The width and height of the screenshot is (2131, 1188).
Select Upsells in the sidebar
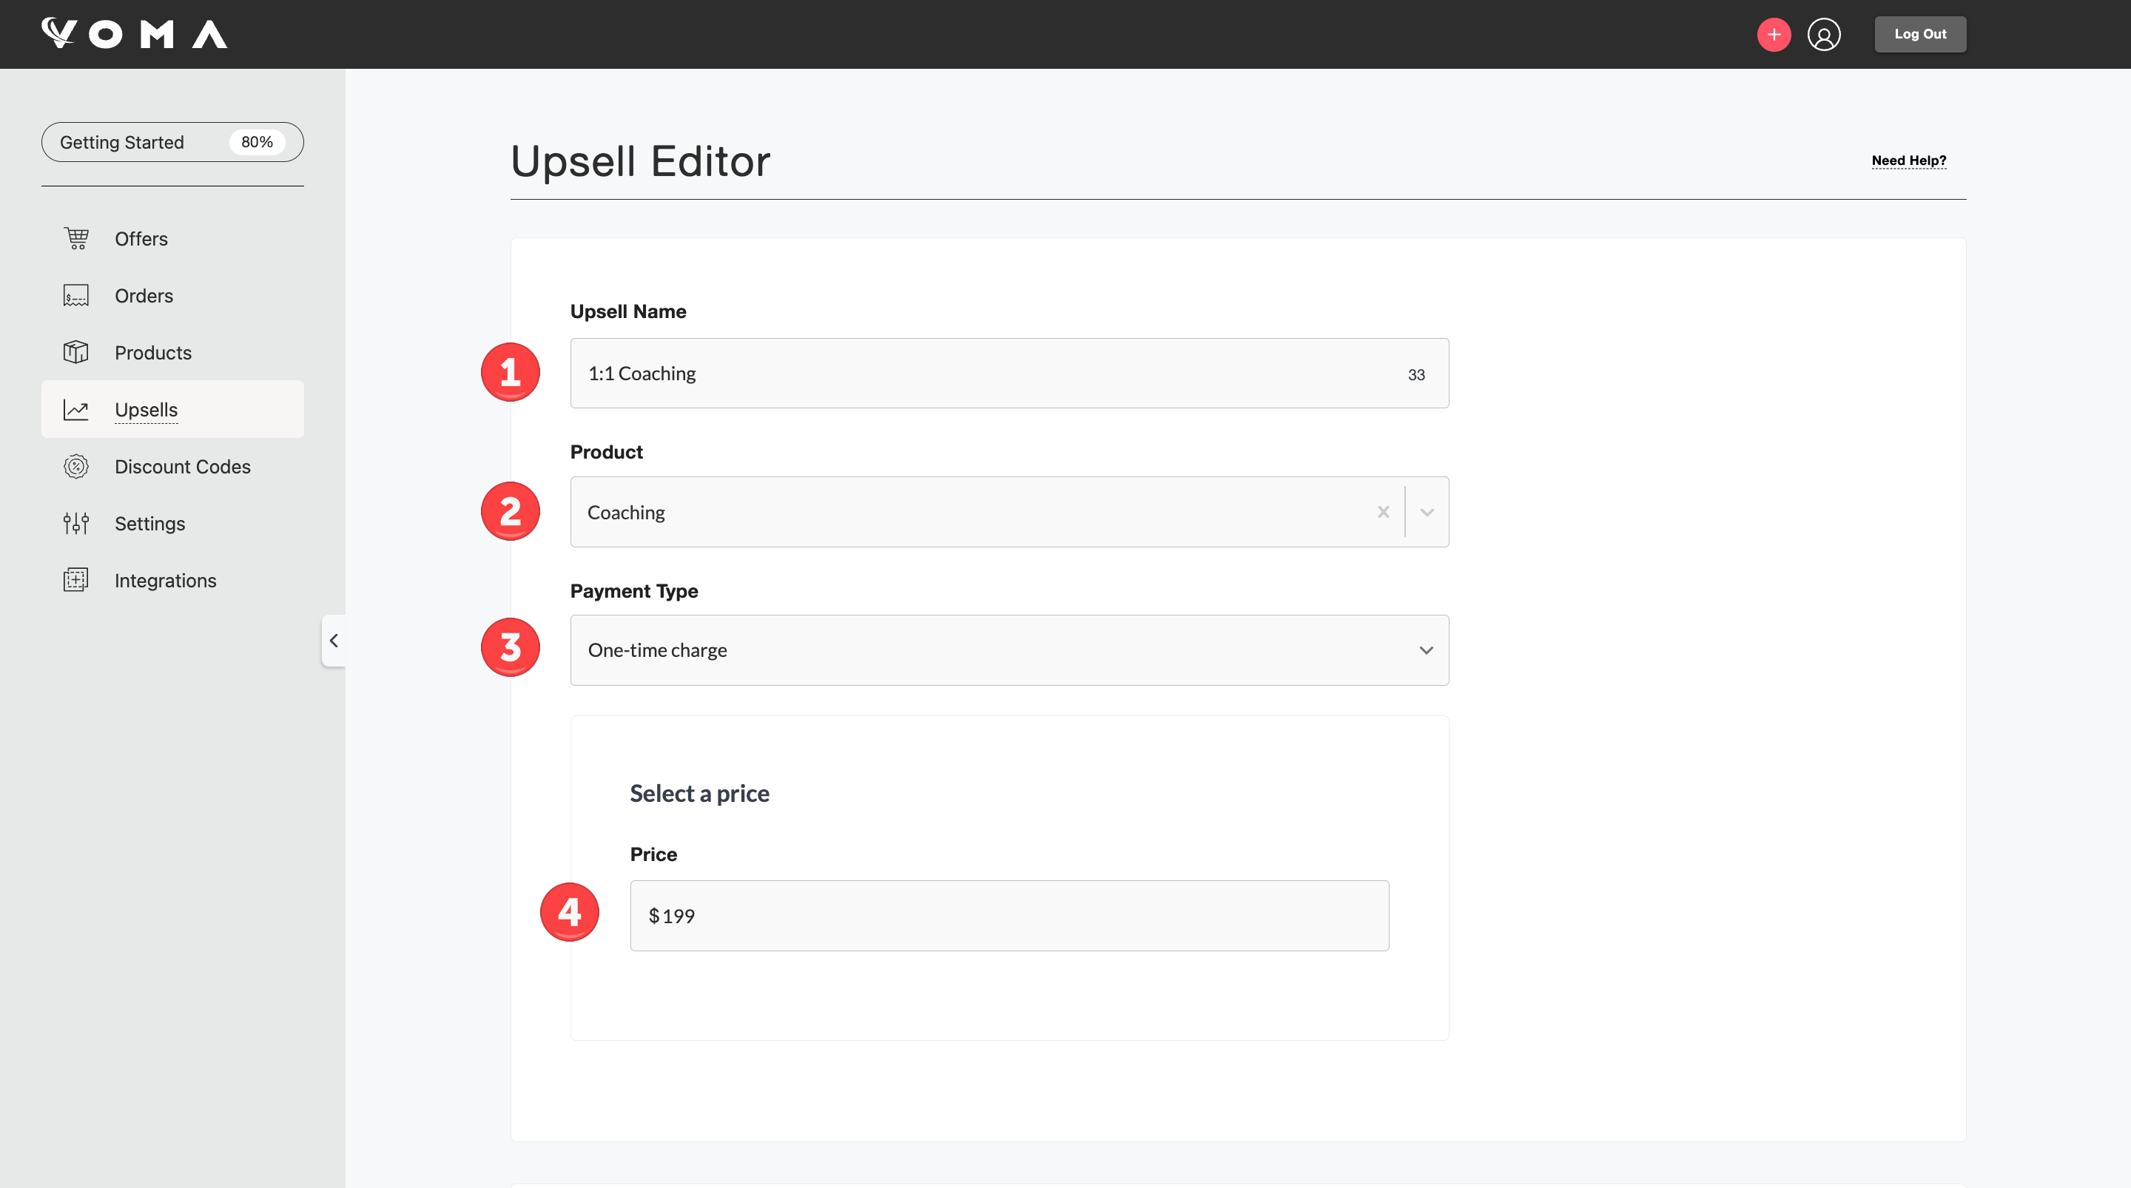coord(172,410)
